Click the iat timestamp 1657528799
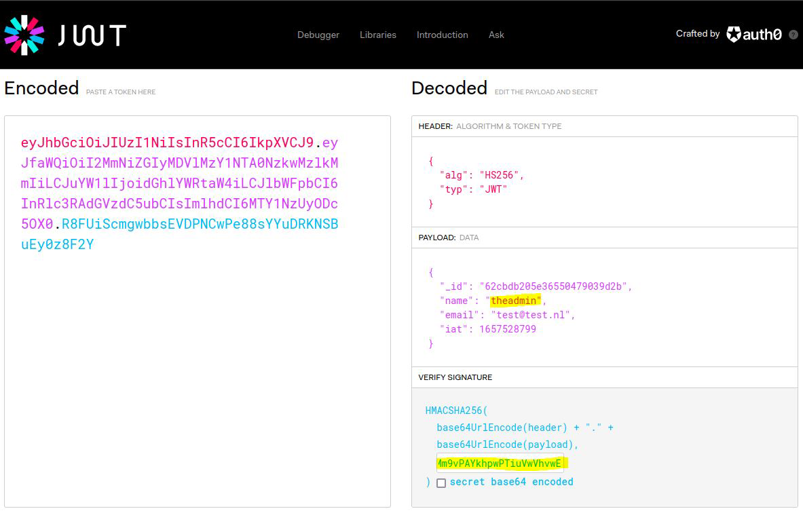 point(508,329)
